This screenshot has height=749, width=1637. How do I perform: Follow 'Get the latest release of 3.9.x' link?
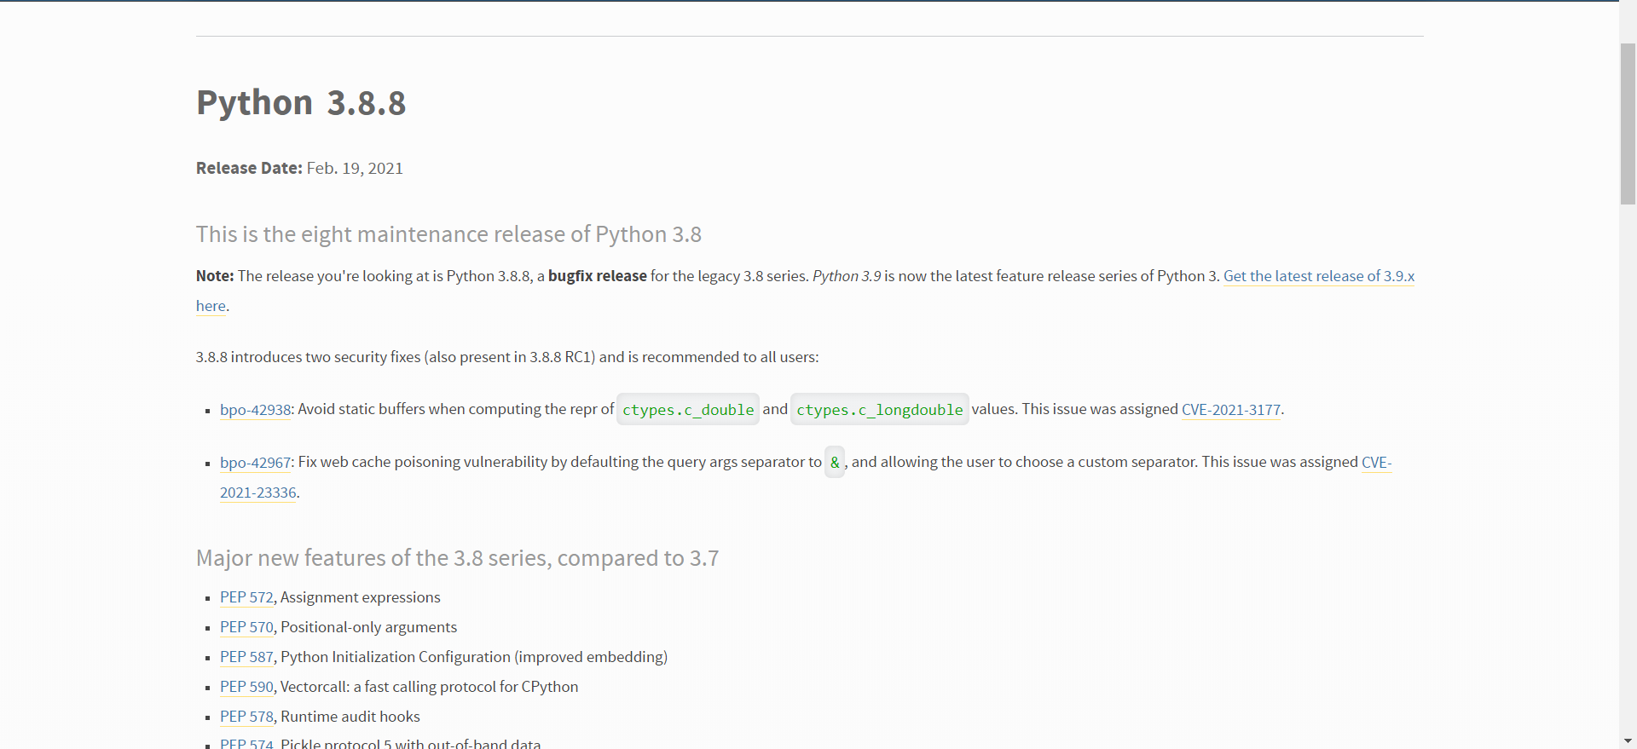point(1319,276)
